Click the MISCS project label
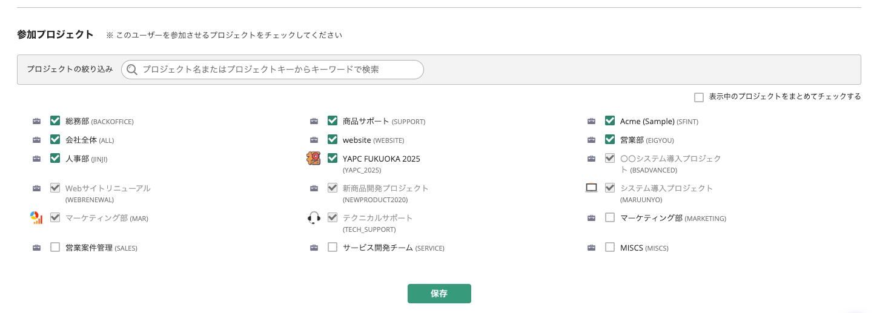Image resolution: width=874 pixels, height=313 pixels. (644, 248)
